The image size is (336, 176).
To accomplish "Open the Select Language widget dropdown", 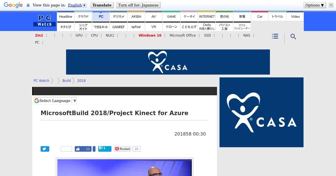I will click(55, 101).
